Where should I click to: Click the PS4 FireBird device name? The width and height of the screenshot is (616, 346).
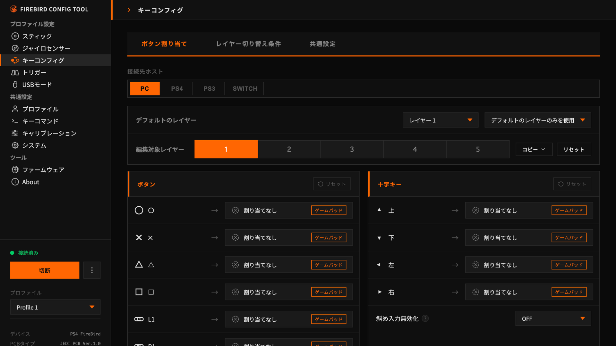85,334
